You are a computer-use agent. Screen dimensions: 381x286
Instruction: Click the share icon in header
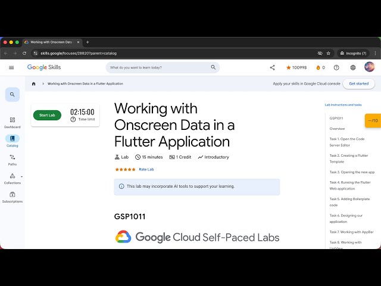pos(273,67)
